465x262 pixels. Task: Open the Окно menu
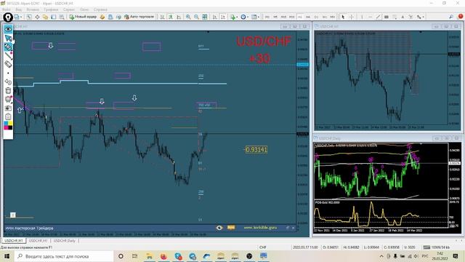pos(84,9)
